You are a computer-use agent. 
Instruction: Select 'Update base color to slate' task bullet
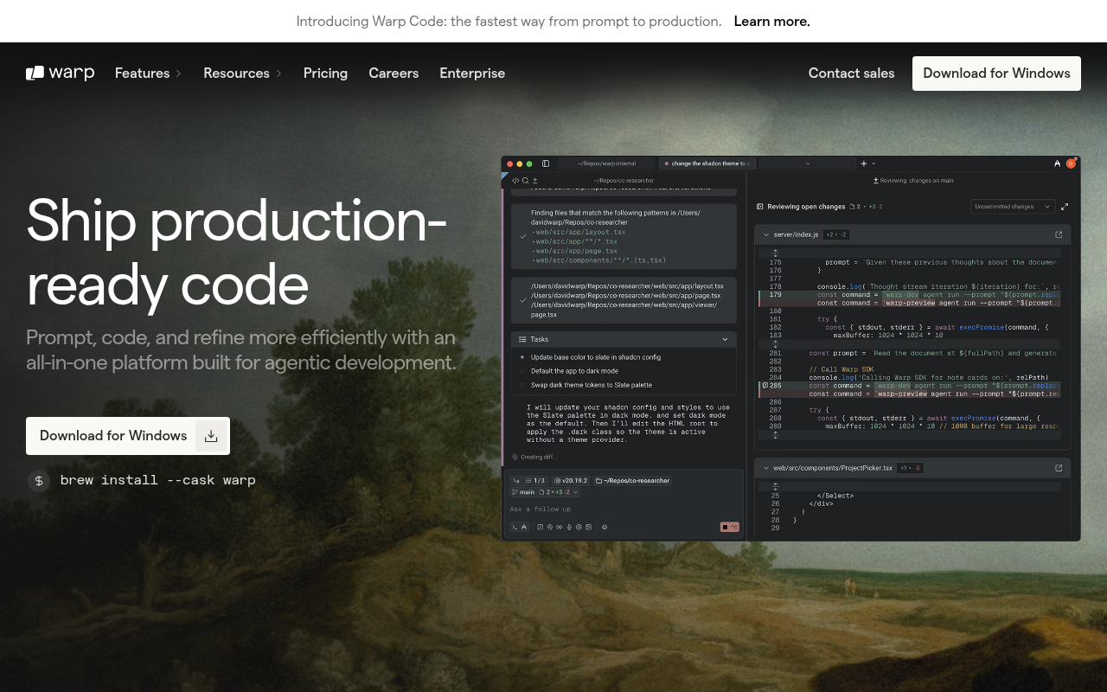[x=522, y=357]
